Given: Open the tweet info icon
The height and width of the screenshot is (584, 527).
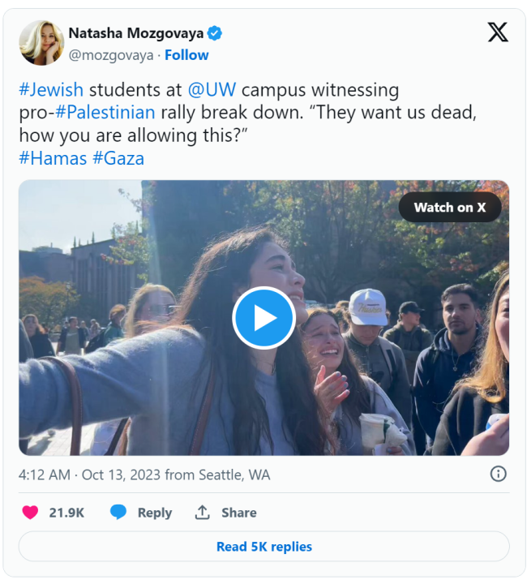Looking at the screenshot, I should tap(498, 474).
